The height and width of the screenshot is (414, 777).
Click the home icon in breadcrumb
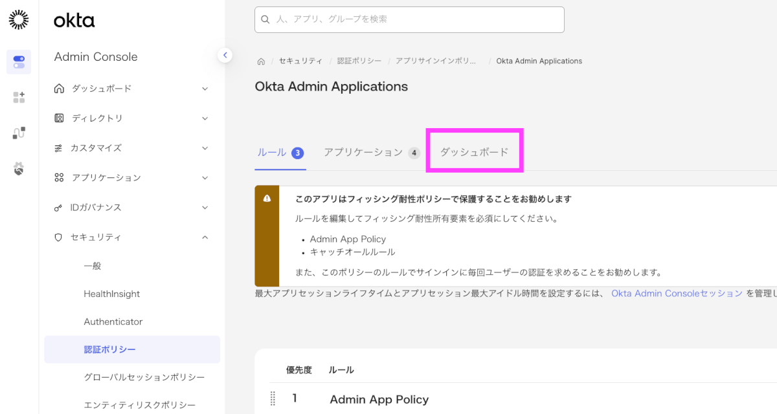pos(261,61)
